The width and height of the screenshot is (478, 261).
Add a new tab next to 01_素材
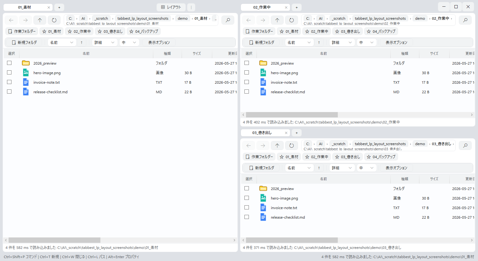59,7
